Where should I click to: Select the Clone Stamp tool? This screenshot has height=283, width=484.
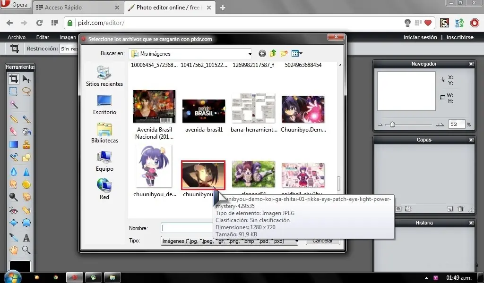[x=26, y=144]
